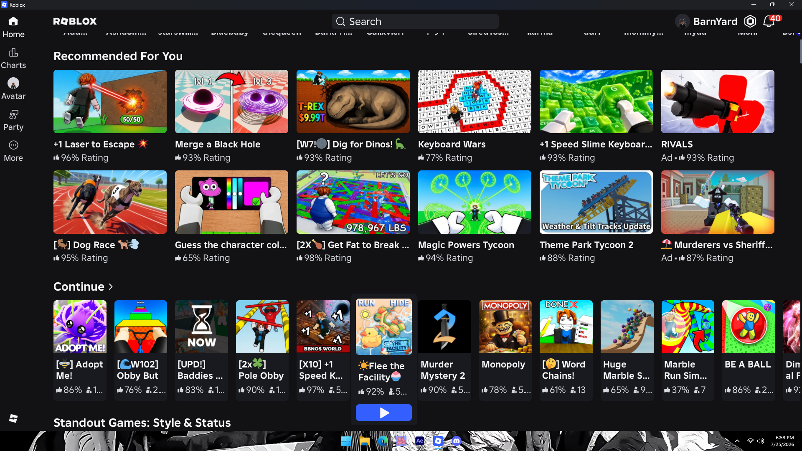The height and width of the screenshot is (451, 802).
Task: Click the Search input field
Action: (x=415, y=21)
